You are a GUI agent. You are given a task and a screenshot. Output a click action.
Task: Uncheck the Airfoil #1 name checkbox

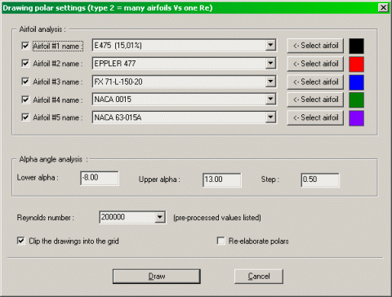[25, 46]
